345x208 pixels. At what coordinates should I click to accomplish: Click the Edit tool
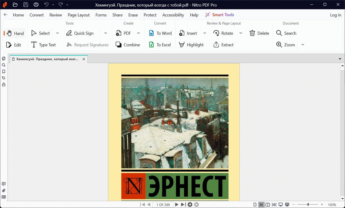click(x=14, y=45)
